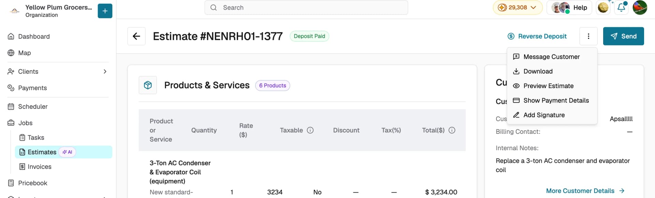Click Reverse Deposit
The image size is (655, 198).
pos(537,36)
